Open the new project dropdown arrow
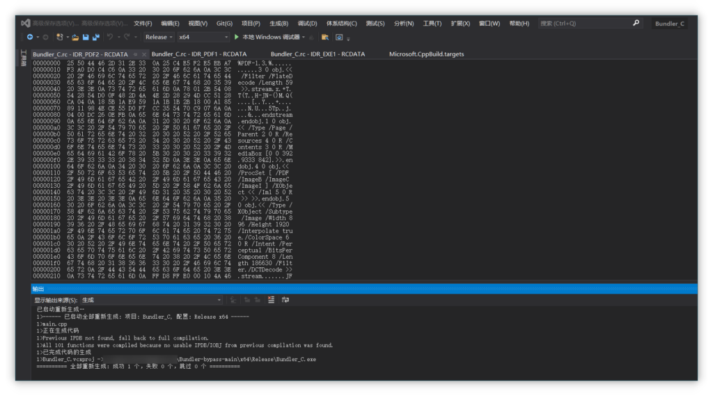The height and width of the screenshot is (396, 713). pos(68,38)
